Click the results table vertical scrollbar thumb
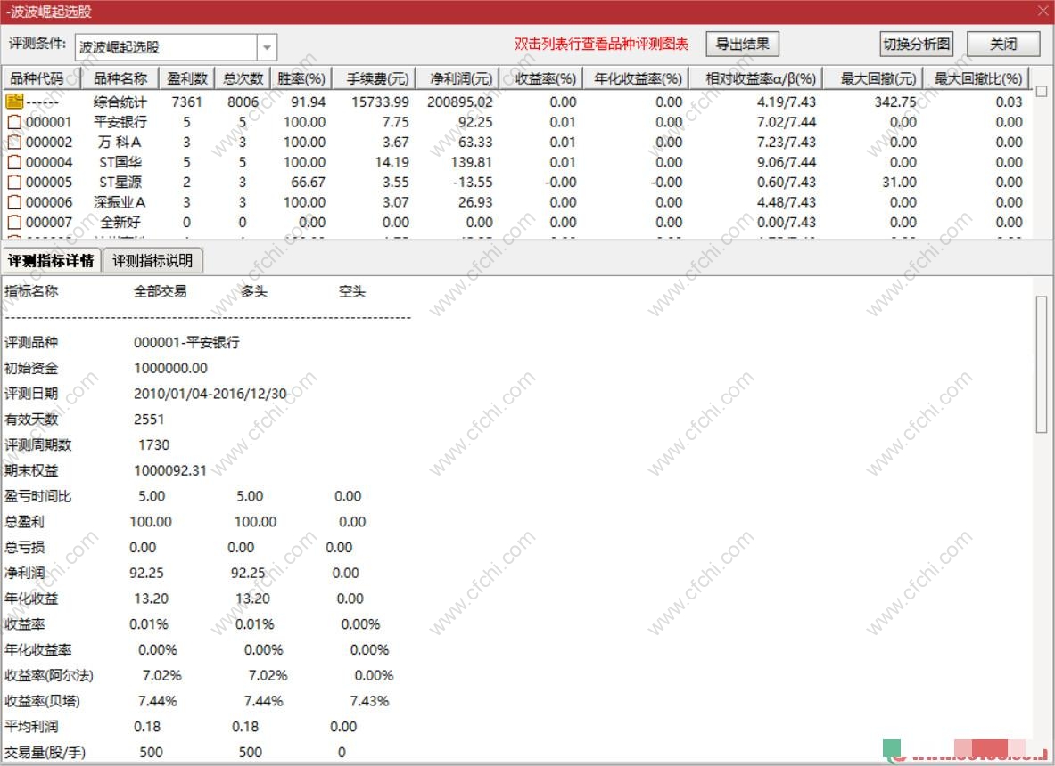This screenshot has width=1055, height=766. pos(1042,92)
